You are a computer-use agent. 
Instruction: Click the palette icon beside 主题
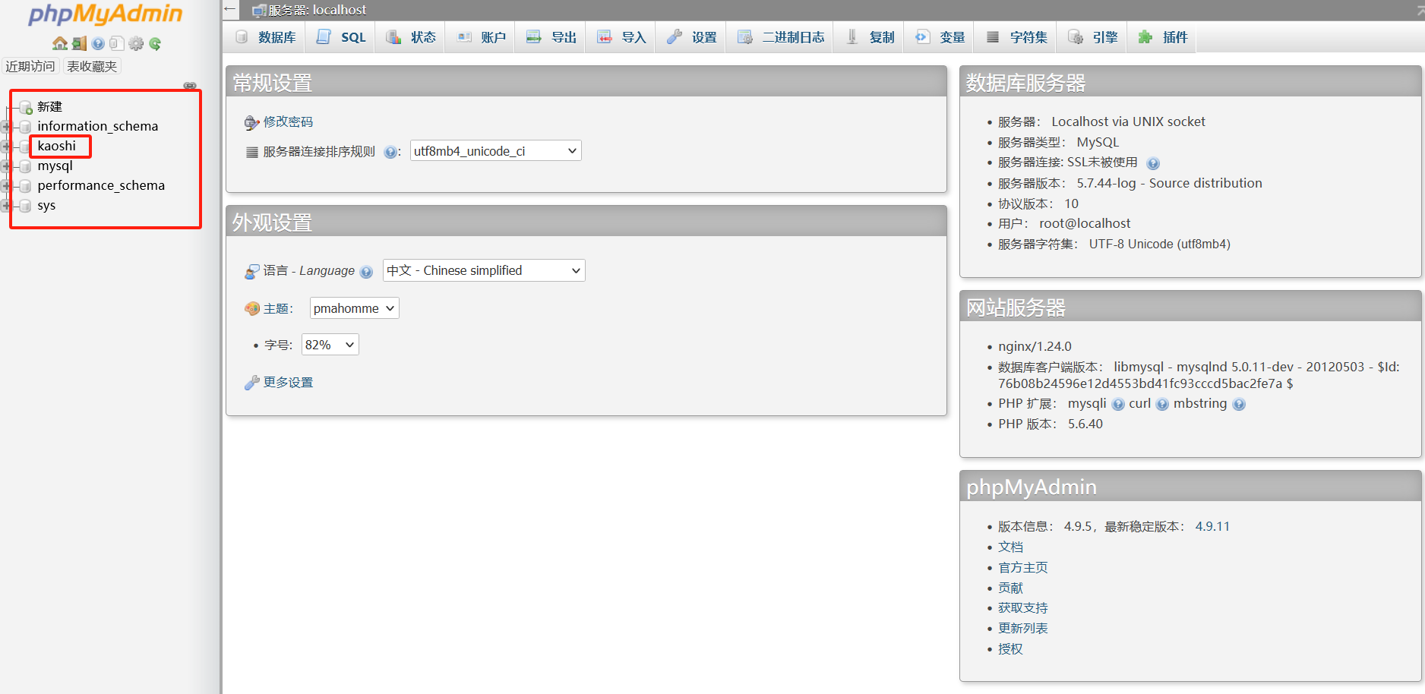pyautogui.click(x=252, y=308)
